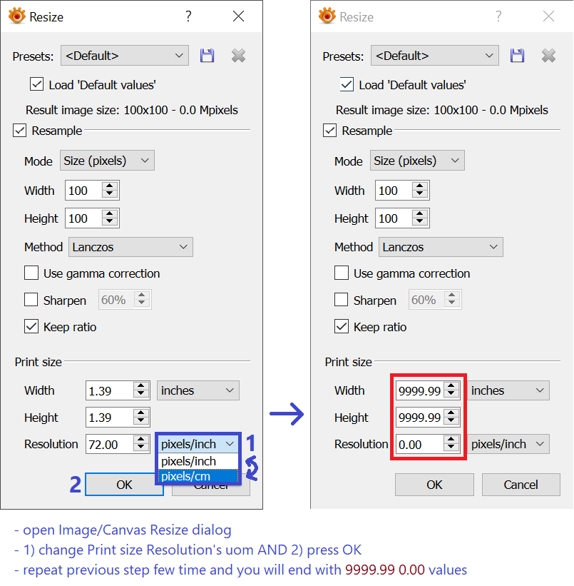
Task: Click help question mark in right dialog
Action: point(498,16)
